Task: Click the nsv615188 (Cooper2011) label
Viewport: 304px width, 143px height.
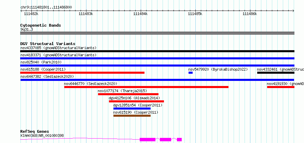Action: (x=43, y=69)
